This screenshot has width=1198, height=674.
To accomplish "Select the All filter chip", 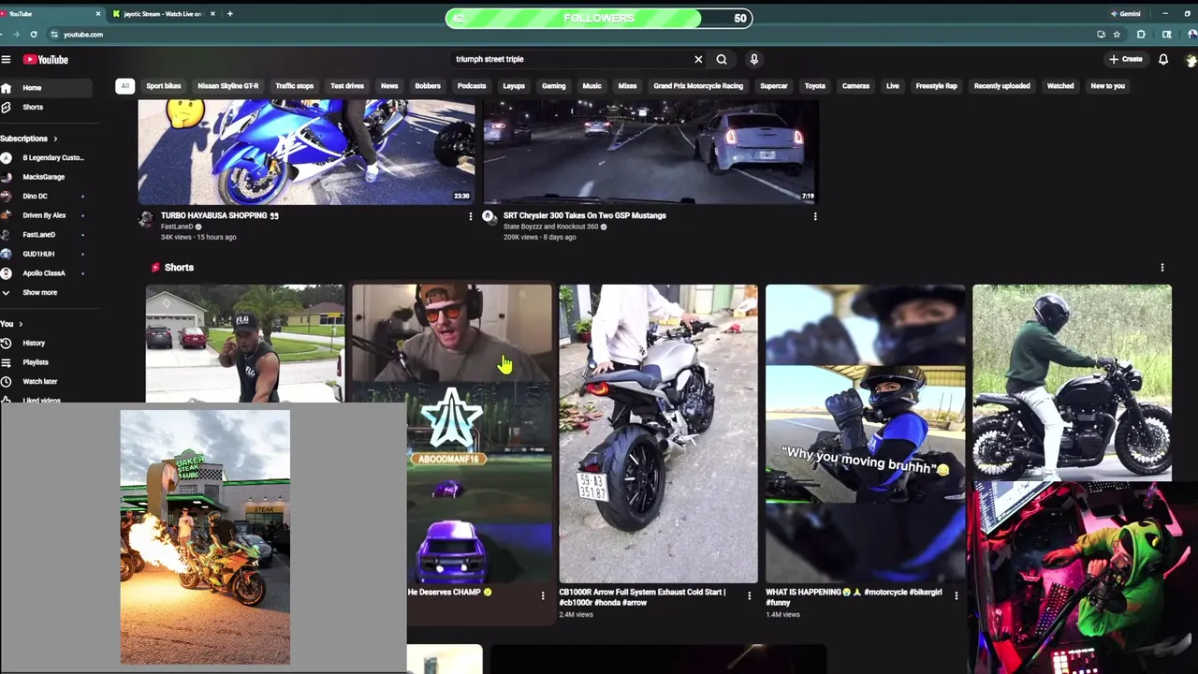I will click(x=124, y=85).
